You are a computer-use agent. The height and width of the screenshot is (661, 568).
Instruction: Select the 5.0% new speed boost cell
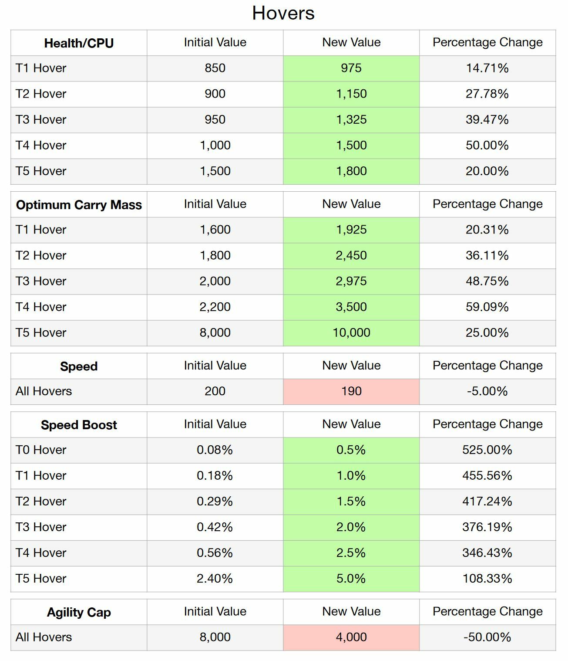(x=351, y=579)
